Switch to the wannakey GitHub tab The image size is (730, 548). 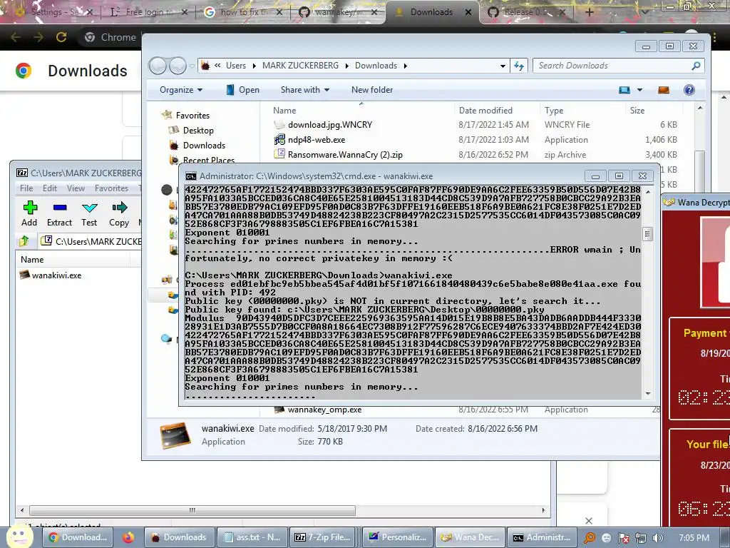point(337,12)
